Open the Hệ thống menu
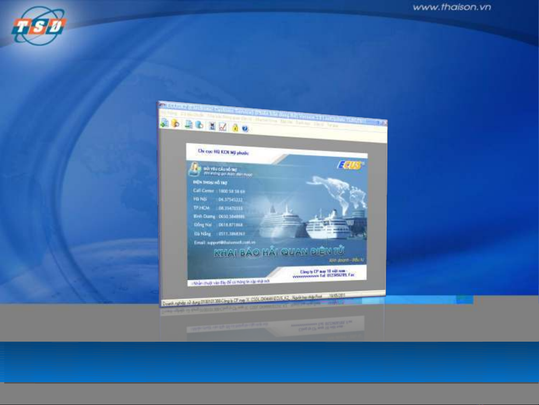The height and width of the screenshot is (405, 539). click(x=169, y=113)
